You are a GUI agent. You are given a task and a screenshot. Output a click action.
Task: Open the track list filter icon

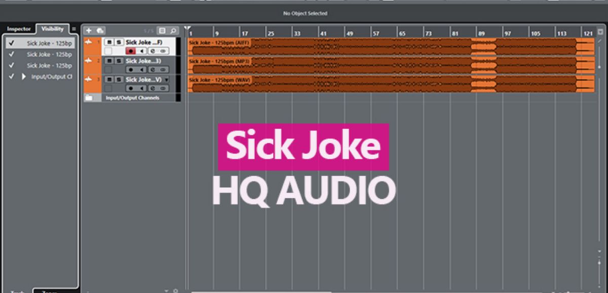point(162,31)
